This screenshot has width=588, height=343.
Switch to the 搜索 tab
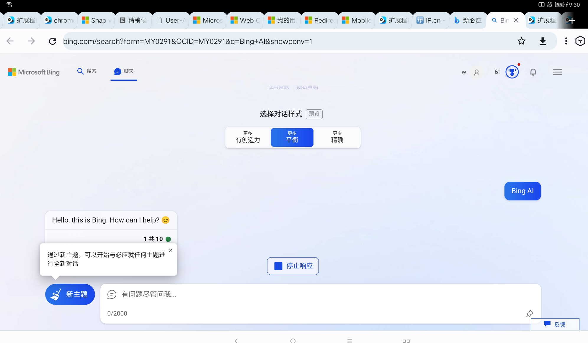coord(87,71)
